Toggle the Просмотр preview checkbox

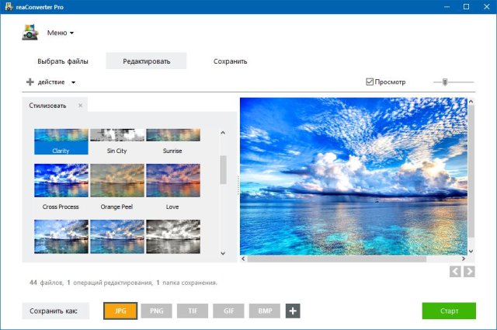tap(370, 82)
